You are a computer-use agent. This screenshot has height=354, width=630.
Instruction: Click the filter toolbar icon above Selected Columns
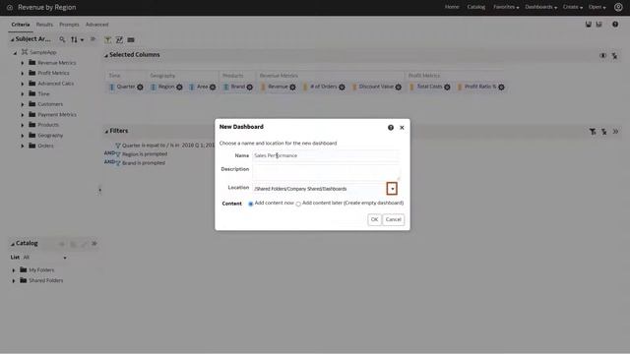pyautogui.click(x=107, y=39)
